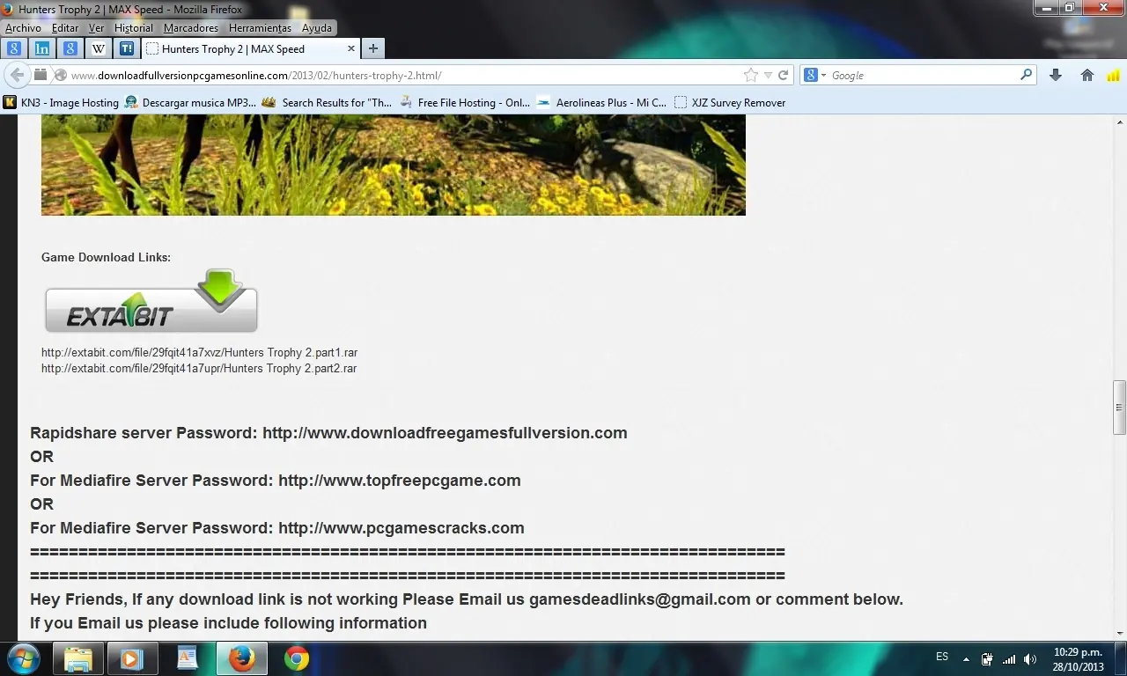1127x676 pixels.
Task: Open the Ayuda menu
Action: pos(317,28)
